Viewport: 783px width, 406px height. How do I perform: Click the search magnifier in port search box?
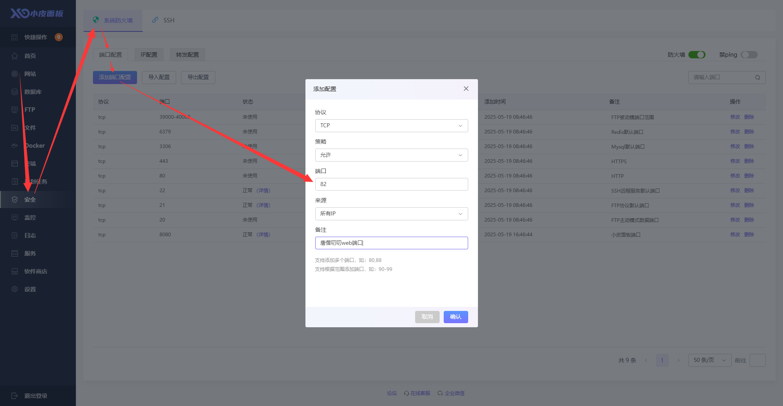(x=757, y=78)
